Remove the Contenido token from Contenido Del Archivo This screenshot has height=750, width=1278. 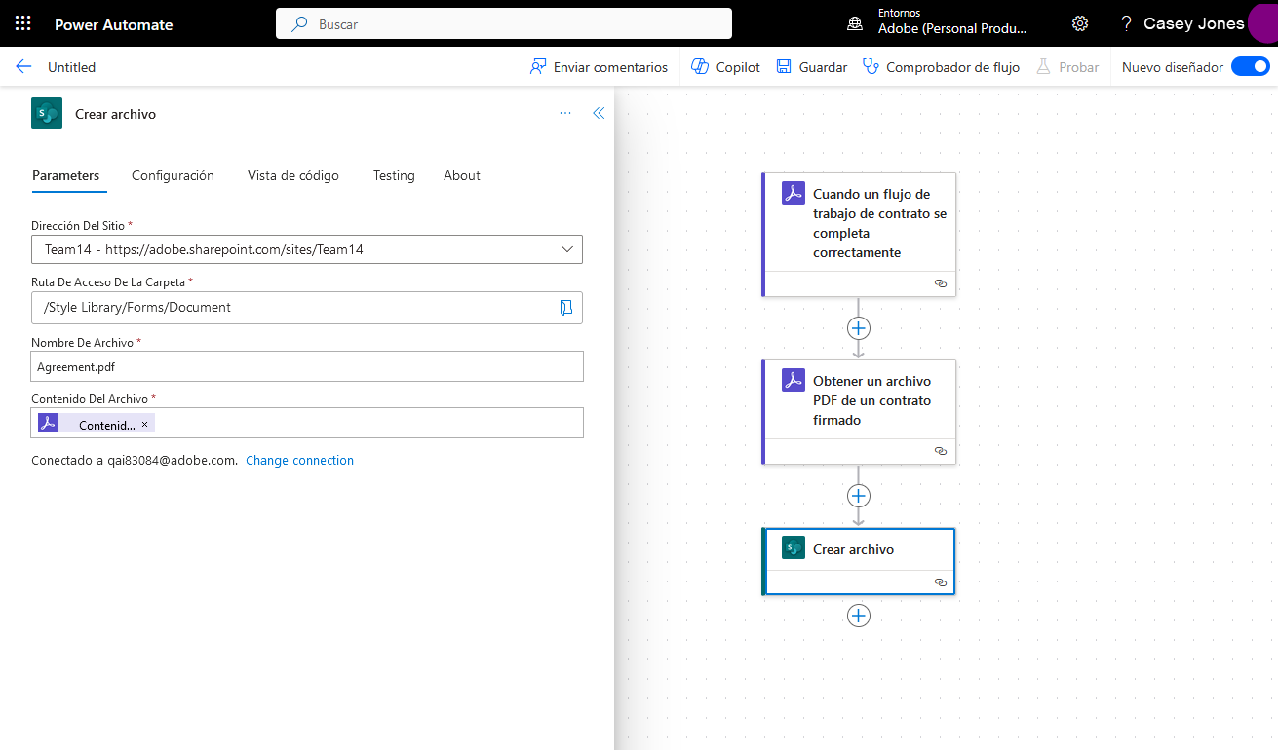pos(143,423)
